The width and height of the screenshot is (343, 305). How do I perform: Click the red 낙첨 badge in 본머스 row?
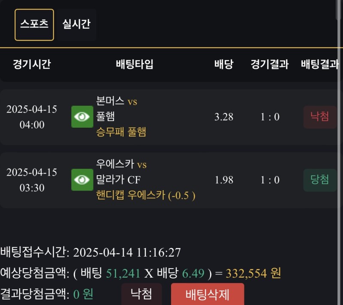(x=320, y=117)
